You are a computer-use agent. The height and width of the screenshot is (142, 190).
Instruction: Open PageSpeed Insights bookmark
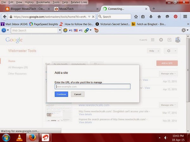[44, 24]
